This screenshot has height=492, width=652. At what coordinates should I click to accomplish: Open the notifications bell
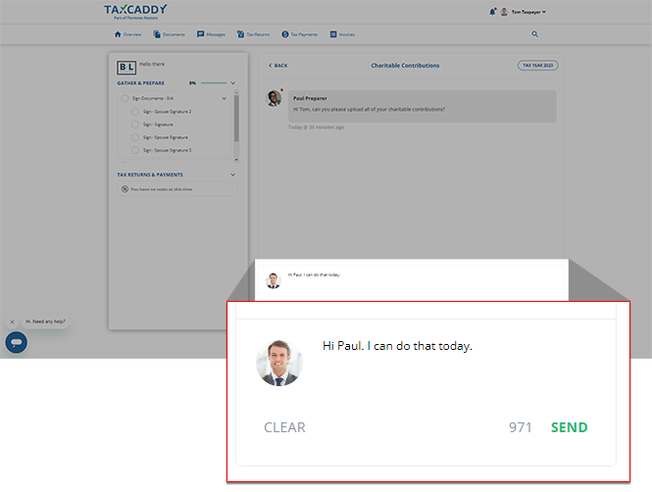(492, 12)
